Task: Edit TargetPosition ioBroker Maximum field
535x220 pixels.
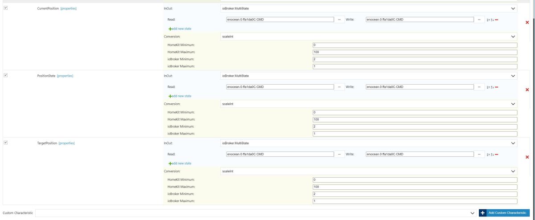Action: pyautogui.click(x=415, y=201)
